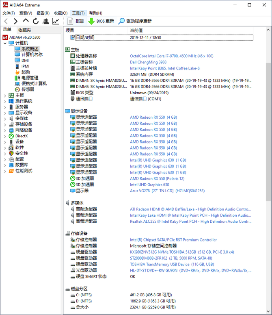
Task: Select the DMI tree item
Action: click(x=25, y=61)
